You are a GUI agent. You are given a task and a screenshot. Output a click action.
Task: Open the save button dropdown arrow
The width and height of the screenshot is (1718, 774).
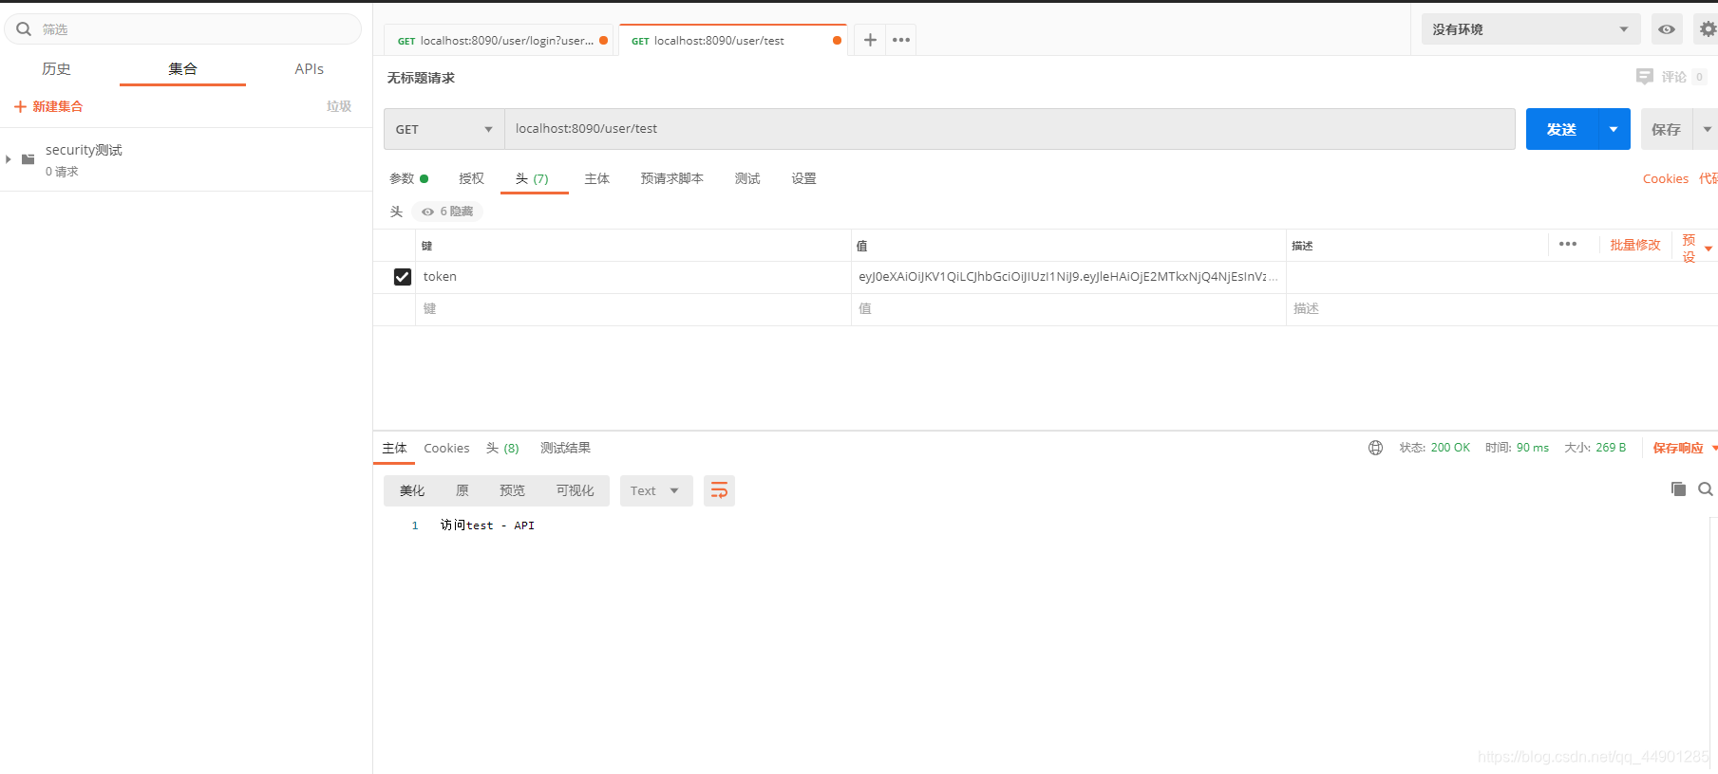pyautogui.click(x=1707, y=129)
